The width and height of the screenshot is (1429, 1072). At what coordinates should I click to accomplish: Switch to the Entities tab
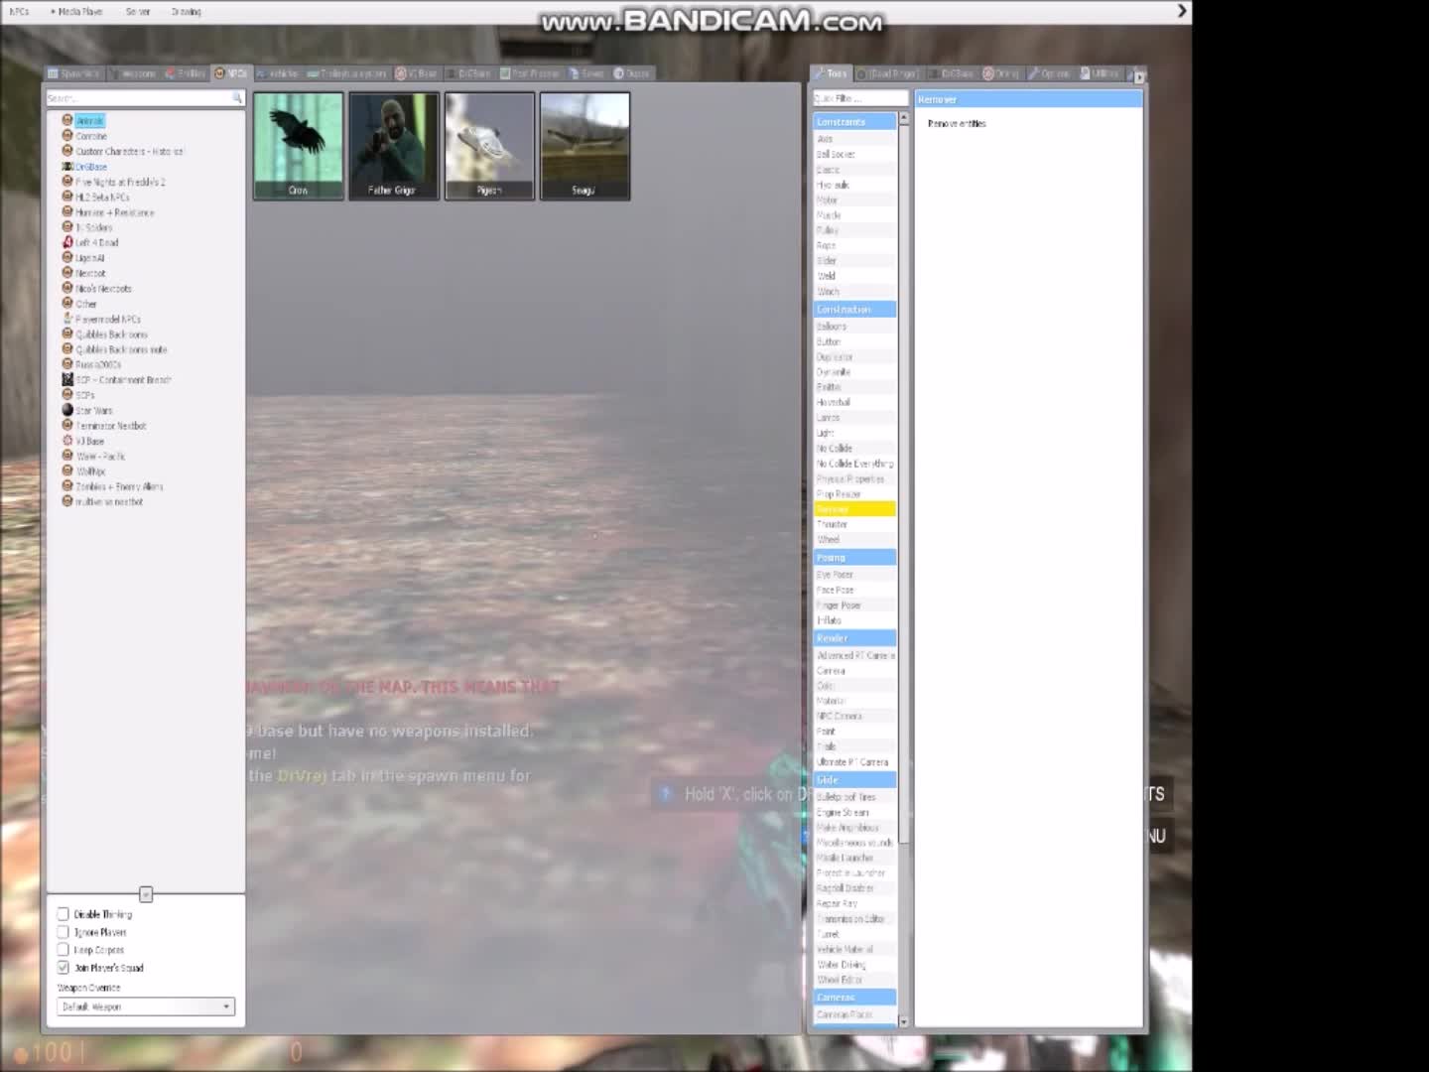[186, 73]
